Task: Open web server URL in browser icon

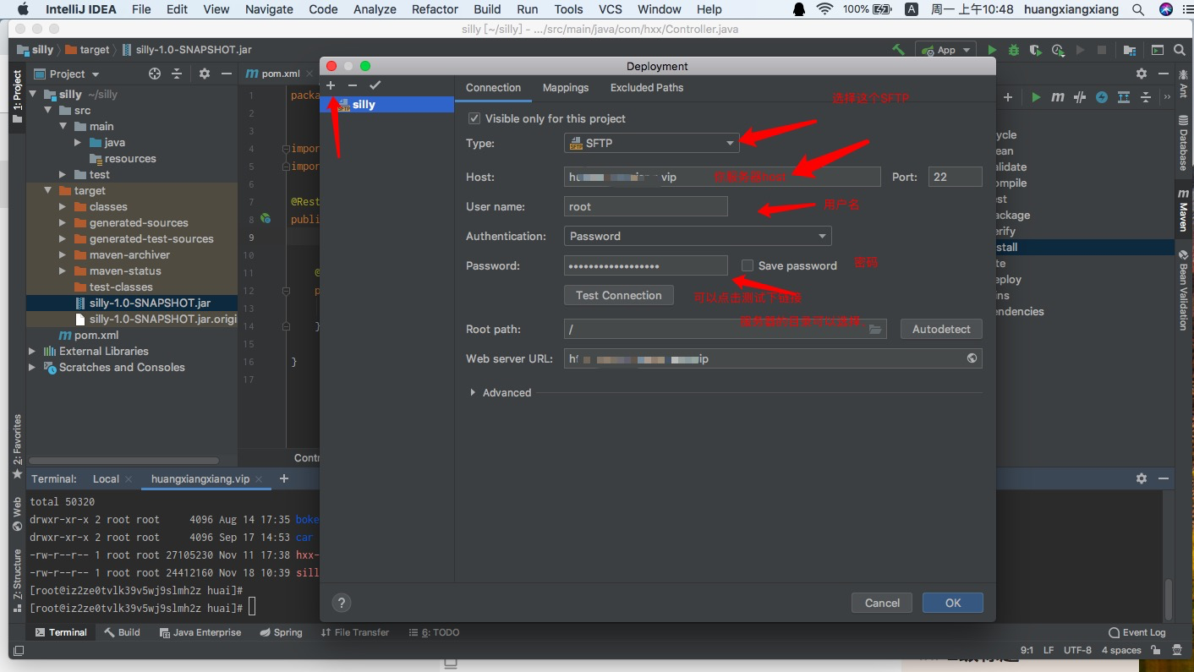Action: tap(972, 358)
